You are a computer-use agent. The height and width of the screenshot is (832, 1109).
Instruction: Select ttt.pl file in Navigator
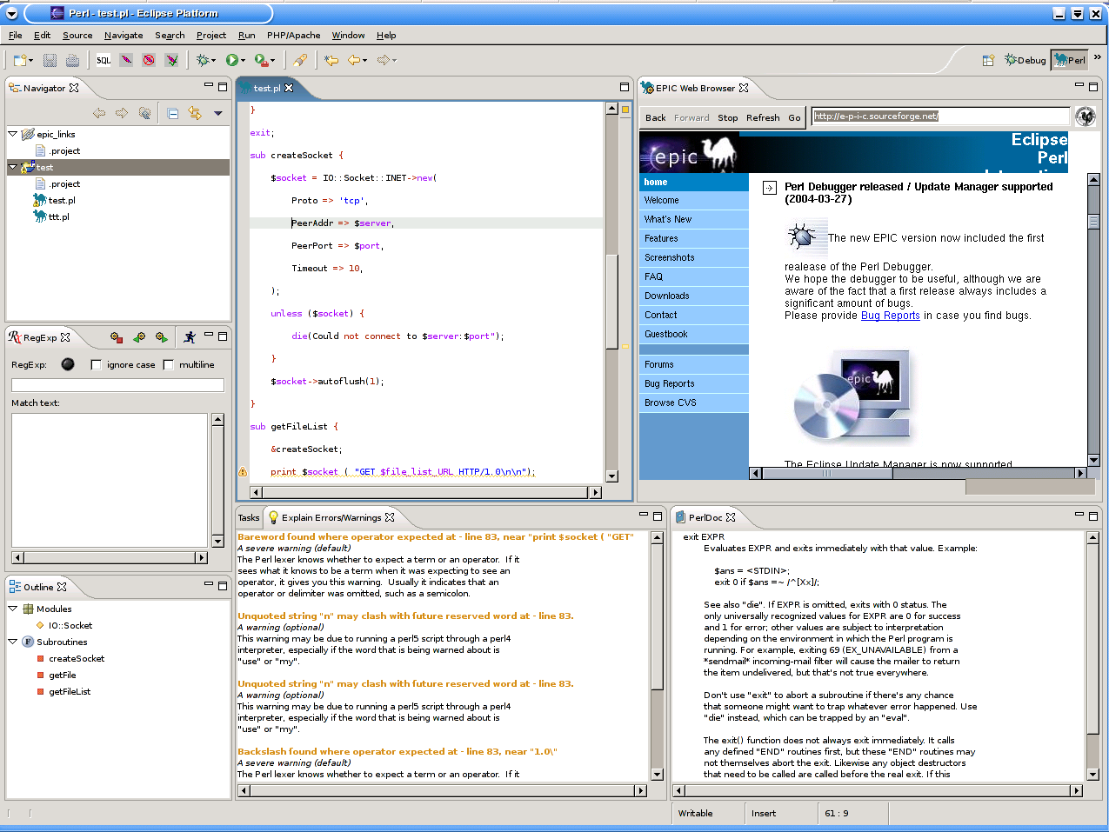(x=58, y=216)
